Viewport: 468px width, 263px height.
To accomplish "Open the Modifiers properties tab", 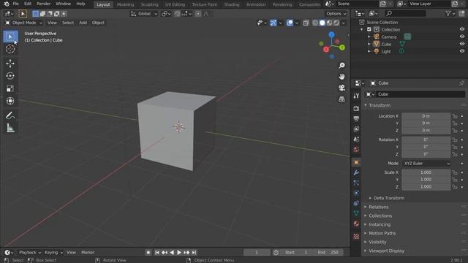I will (x=356, y=172).
